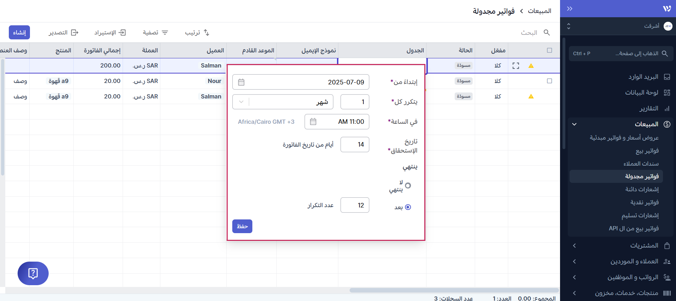Select the 'بعد' radio option
This screenshot has width=676, height=301.
tap(408, 207)
